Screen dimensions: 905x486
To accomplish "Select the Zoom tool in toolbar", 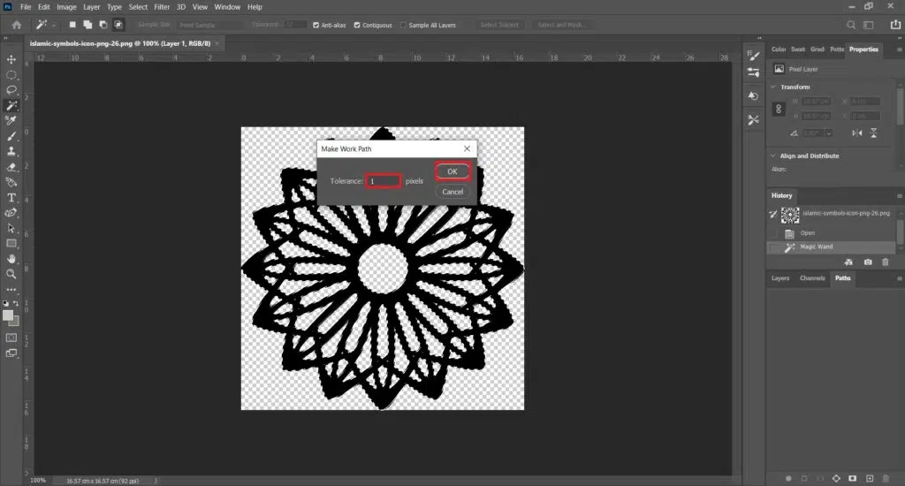I will click(11, 274).
